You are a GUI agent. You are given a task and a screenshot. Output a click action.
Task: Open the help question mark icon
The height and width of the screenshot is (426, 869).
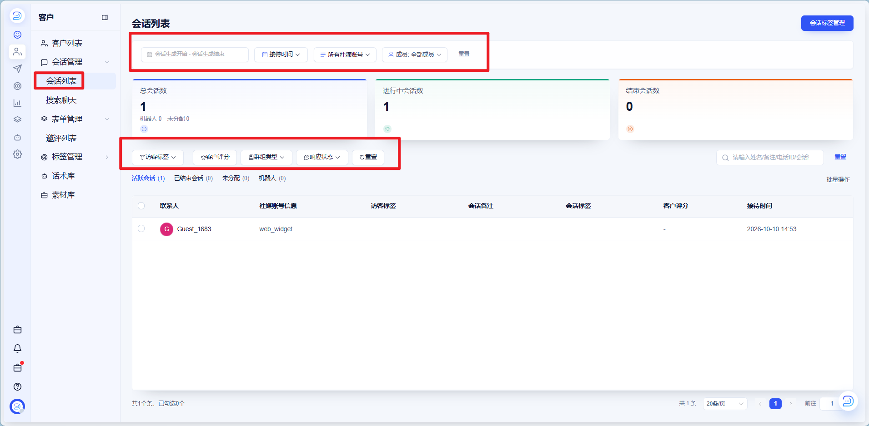pyautogui.click(x=17, y=386)
